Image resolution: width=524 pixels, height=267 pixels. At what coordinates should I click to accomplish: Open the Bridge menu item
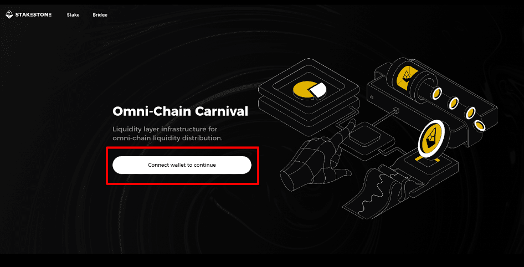point(100,15)
